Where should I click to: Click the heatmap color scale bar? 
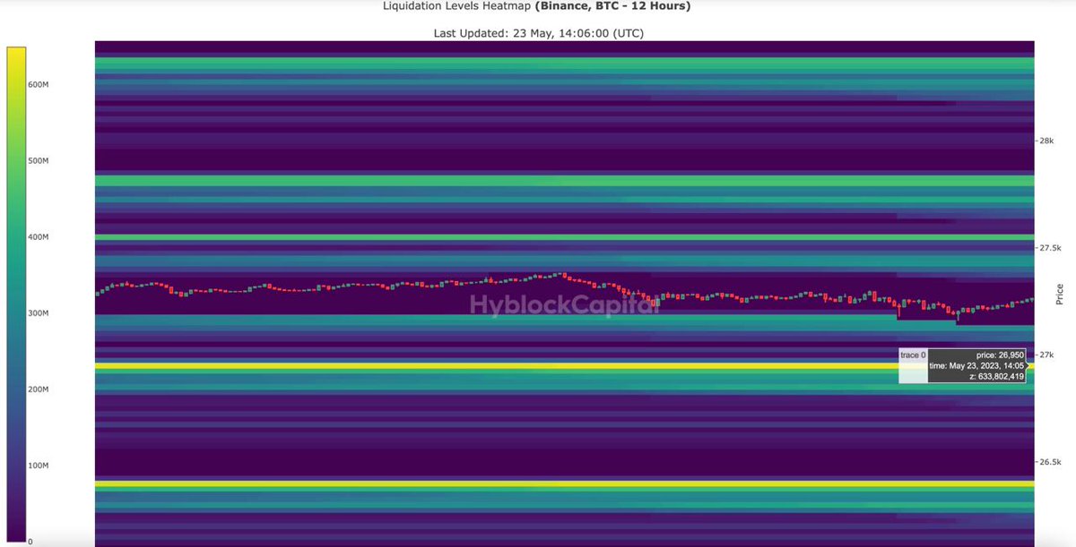[x=15, y=295]
